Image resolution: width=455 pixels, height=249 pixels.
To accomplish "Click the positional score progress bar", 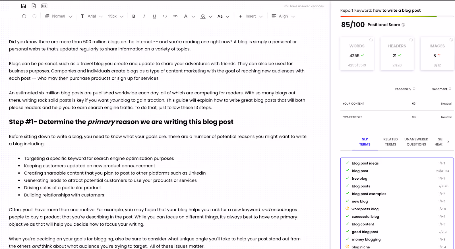I will [x=397, y=16].
